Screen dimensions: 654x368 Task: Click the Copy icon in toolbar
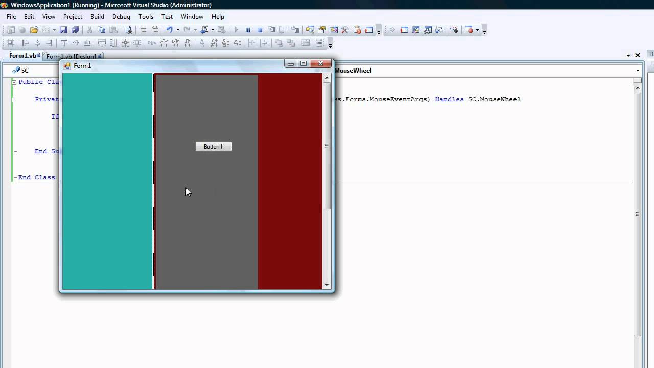coord(101,30)
